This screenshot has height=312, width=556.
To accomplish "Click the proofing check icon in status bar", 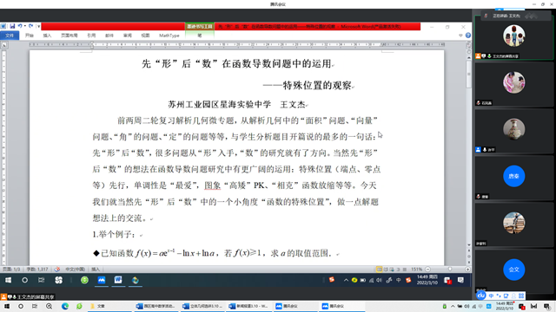I will [56, 270].
